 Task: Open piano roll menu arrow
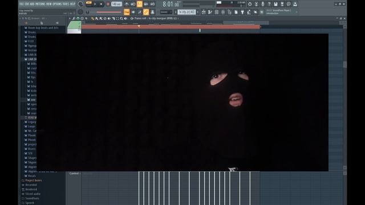click(x=70, y=18)
